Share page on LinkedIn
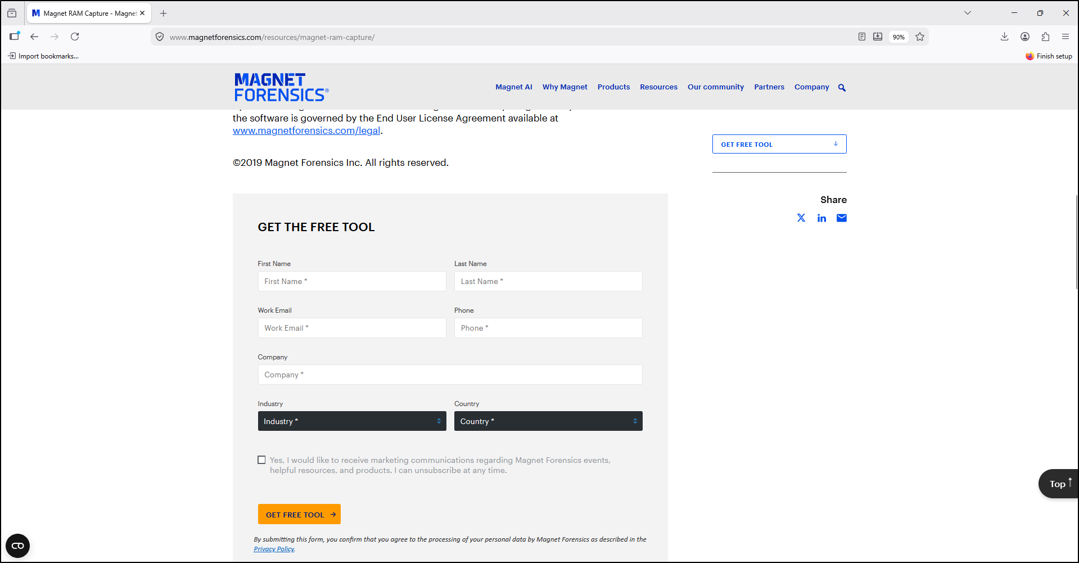This screenshot has width=1079, height=563. coord(821,218)
